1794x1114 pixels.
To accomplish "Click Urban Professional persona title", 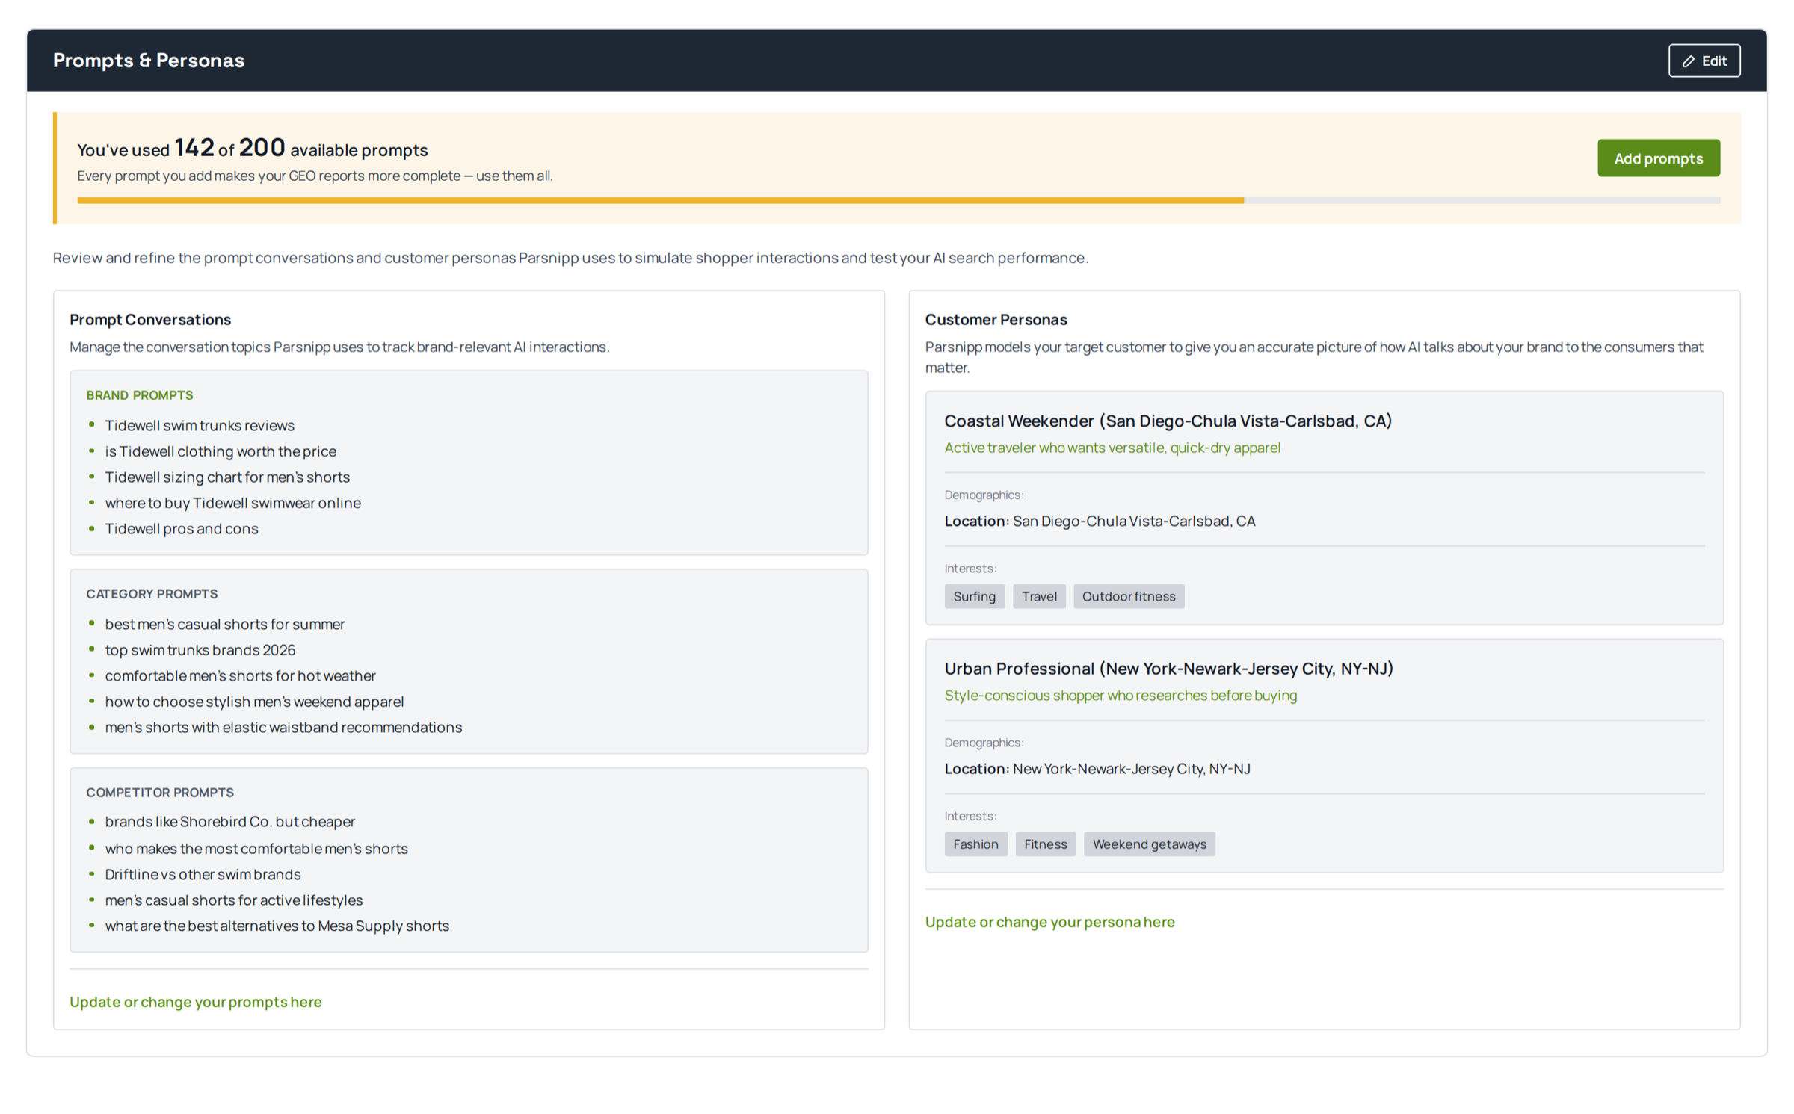I will click(1168, 668).
